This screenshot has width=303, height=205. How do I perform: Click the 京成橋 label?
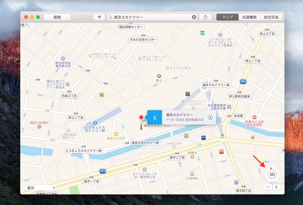[238, 116]
